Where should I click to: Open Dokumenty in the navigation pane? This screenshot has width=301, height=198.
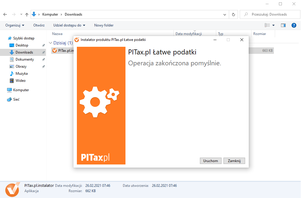[24, 59]
